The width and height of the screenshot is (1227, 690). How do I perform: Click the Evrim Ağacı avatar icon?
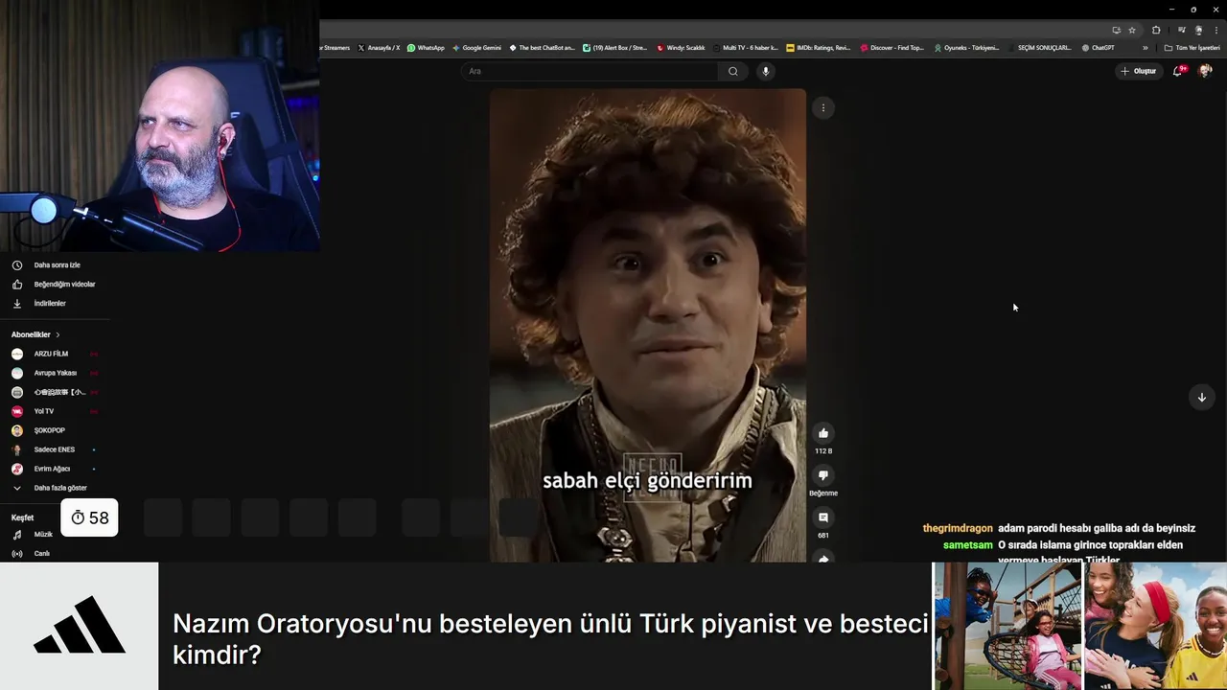coord(16,469)
